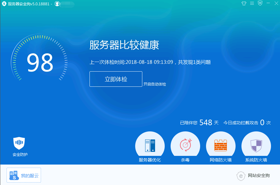Minimize the Safedog window
280x185 pixels.
[268, 3]
